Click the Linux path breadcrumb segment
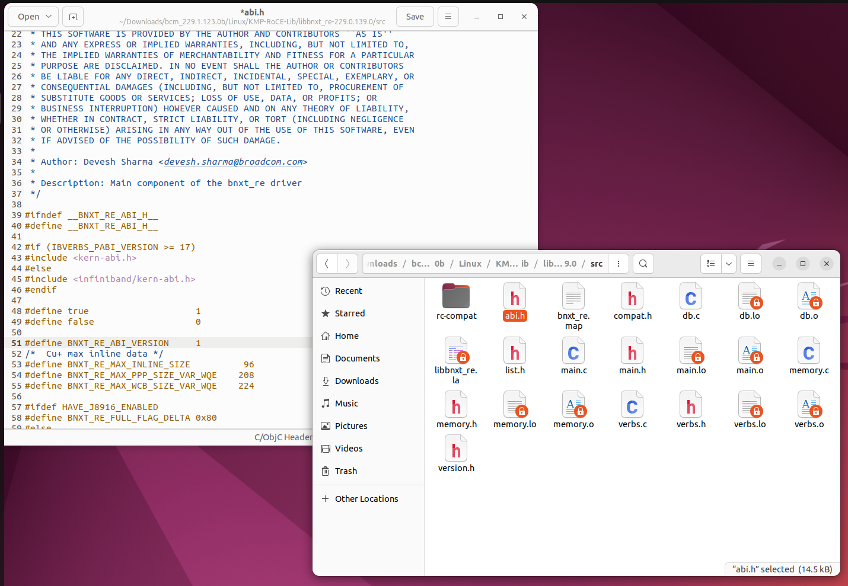This screenshot has height=586, width=848. 470,264
